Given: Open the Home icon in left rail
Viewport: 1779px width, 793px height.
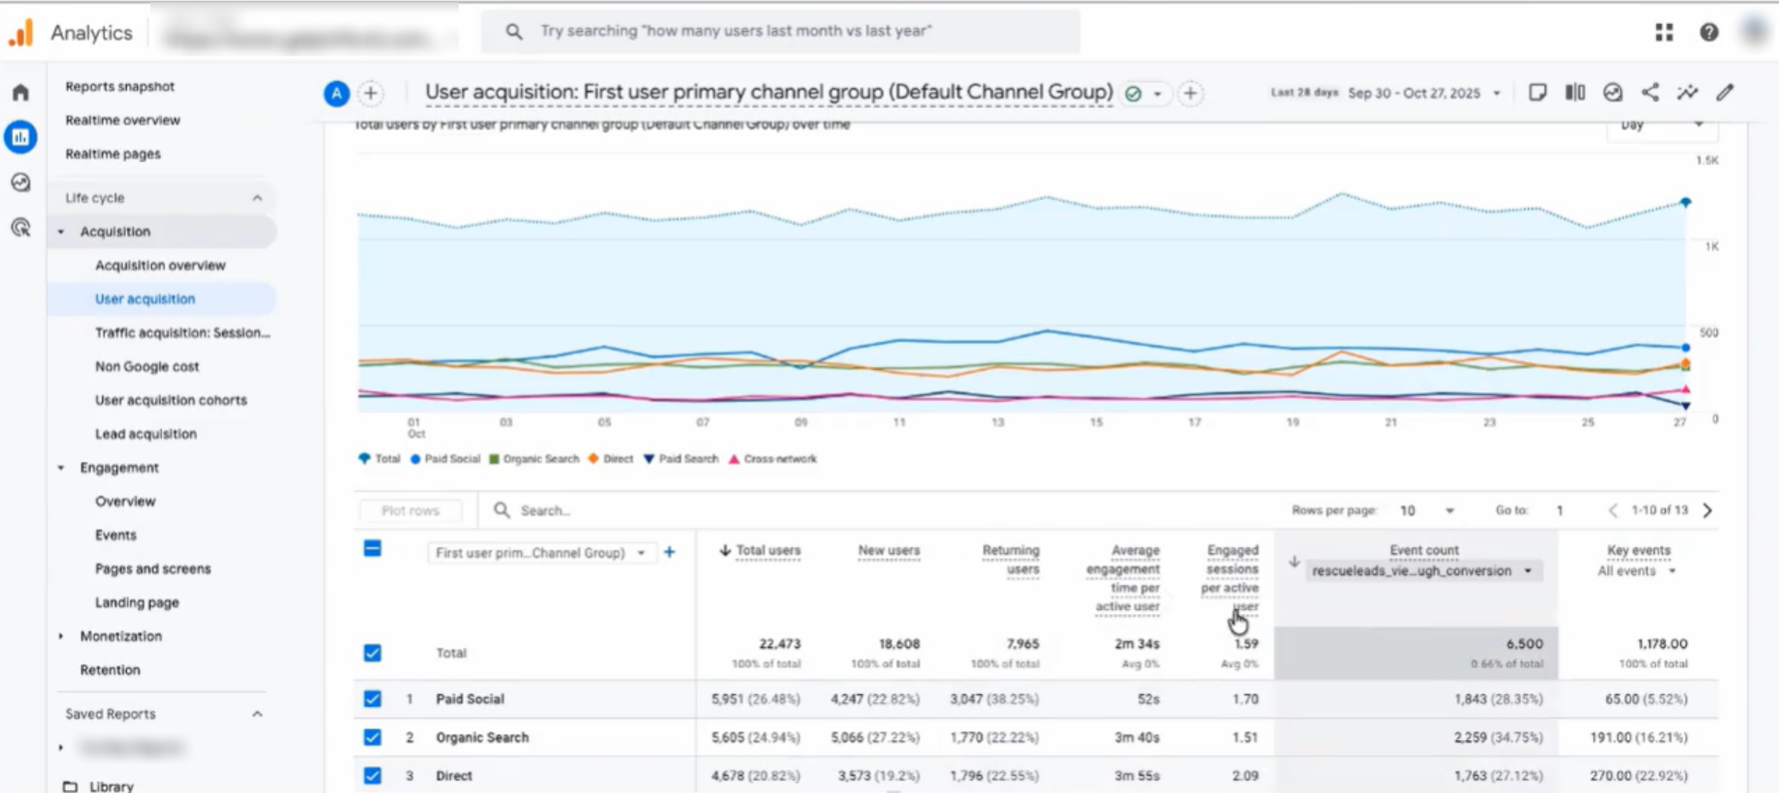Looking at the screenshot, I should pyautogui.click(x=21, y=93).
